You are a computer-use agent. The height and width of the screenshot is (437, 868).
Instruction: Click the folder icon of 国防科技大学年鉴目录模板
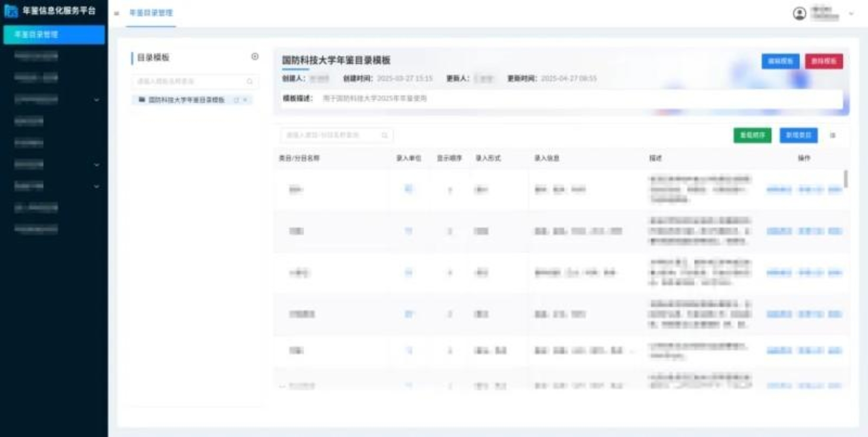pyautogui.click(x=141, y=100)
